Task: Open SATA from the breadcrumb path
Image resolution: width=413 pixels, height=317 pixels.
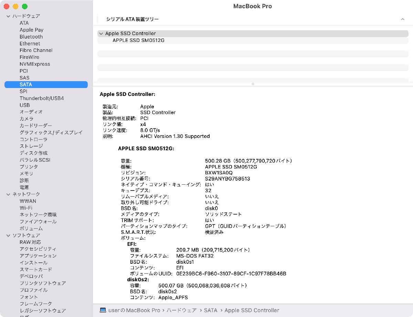Action: tap(211, 310)
